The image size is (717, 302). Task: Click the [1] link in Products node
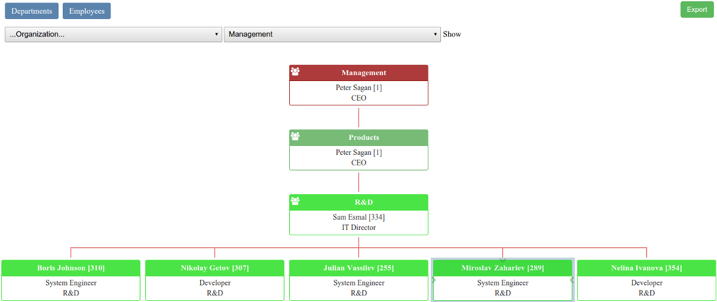coord(378,152)
